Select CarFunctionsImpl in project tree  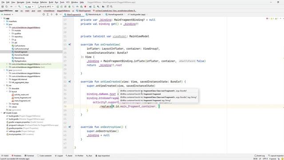[x=22, y=49]
